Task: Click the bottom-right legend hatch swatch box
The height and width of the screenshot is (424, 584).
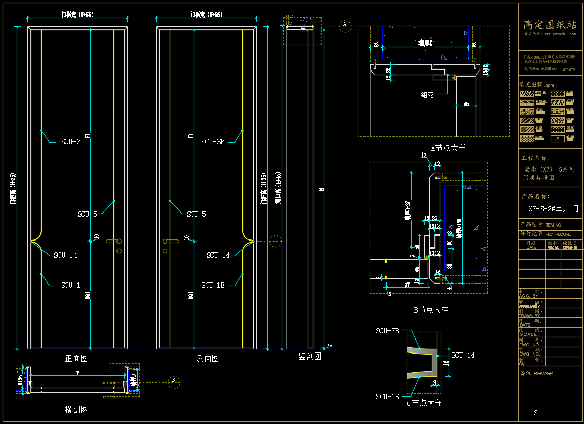Action: [557, 139]
